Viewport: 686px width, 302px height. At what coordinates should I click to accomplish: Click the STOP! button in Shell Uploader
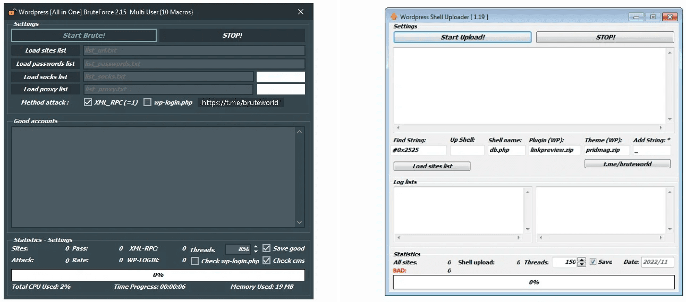(605, 37)
